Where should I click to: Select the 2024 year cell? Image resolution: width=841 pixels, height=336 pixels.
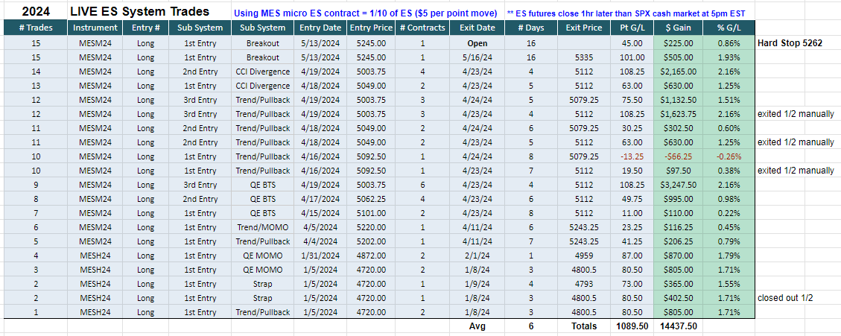coord(36,10)
